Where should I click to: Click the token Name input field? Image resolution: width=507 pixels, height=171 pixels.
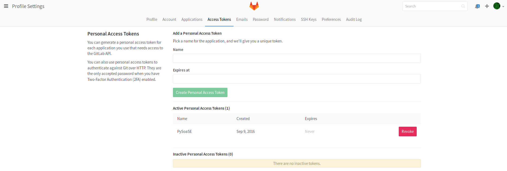pos(297,58)
